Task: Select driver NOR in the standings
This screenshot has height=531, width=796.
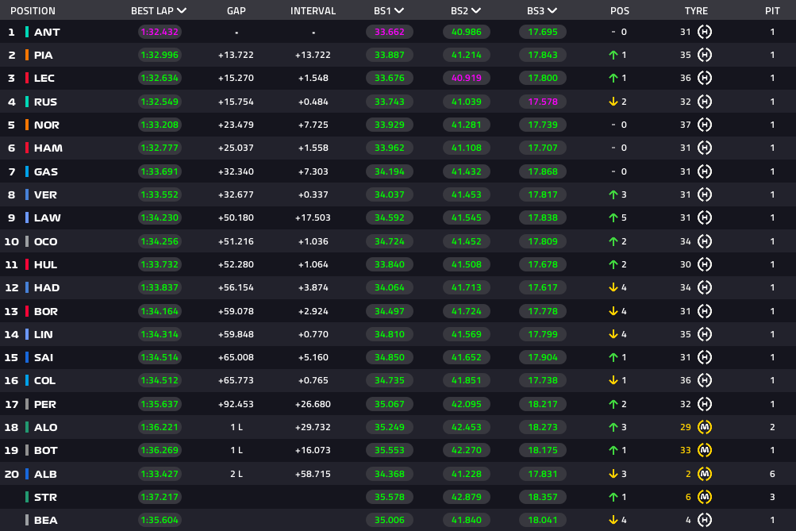Action: tap(47, 125)
